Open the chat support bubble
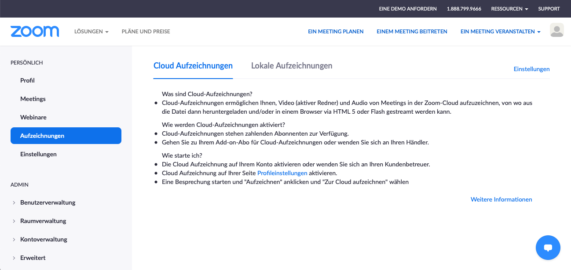The width and height of the screenshot is (571, 270). (x=548, y=248)
